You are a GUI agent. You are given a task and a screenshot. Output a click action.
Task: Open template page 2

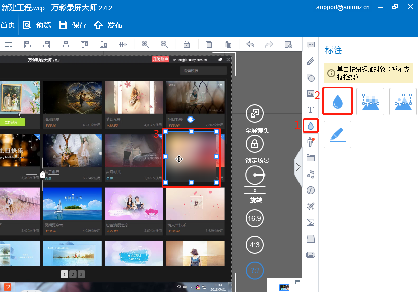click(x=72, y=274)
